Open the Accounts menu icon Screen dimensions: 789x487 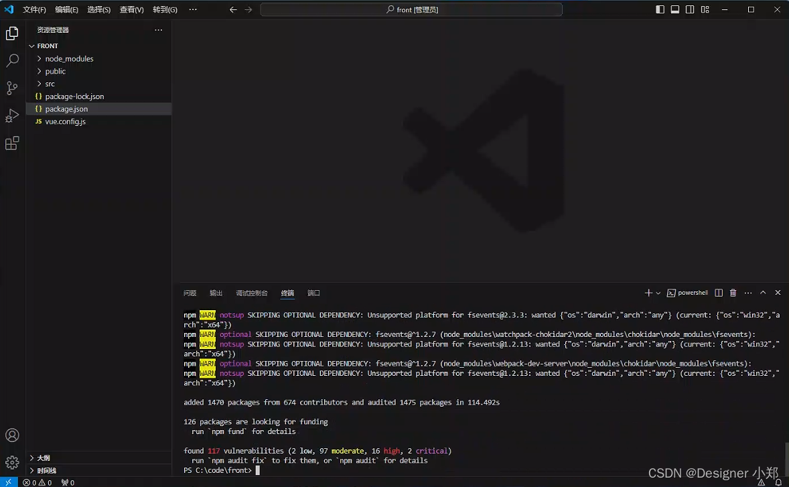tap(12, 435)
